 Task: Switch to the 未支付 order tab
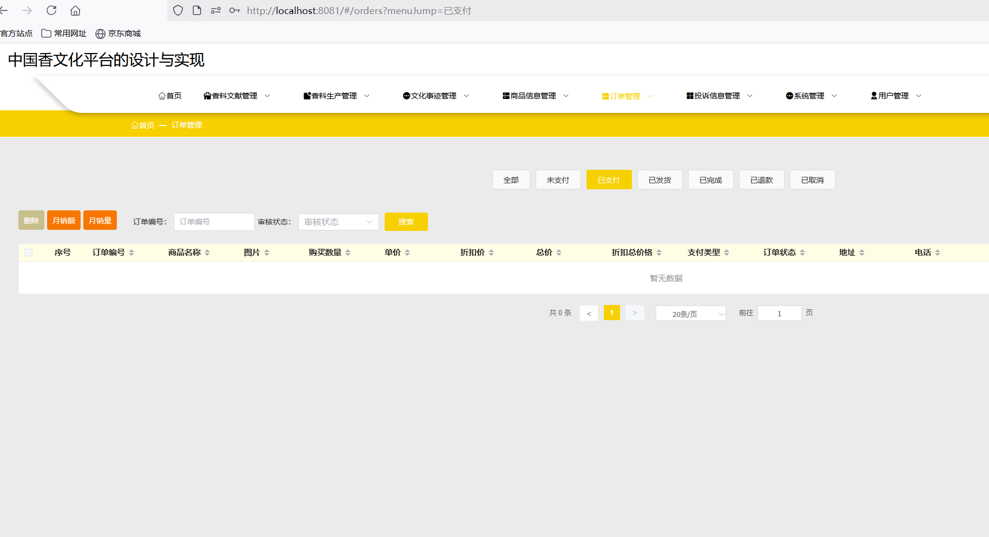[558, 180]
